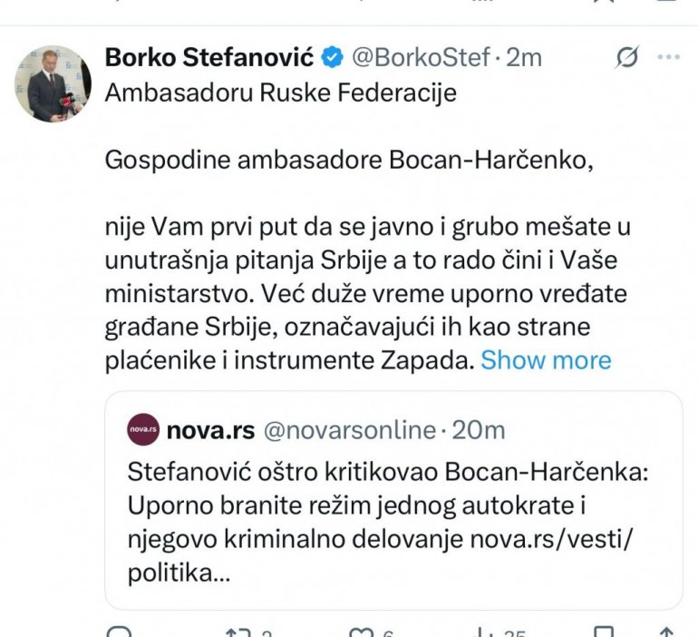Click the repost arrows icon
Viewport: 698px width, 637px height.
[238, 632]
